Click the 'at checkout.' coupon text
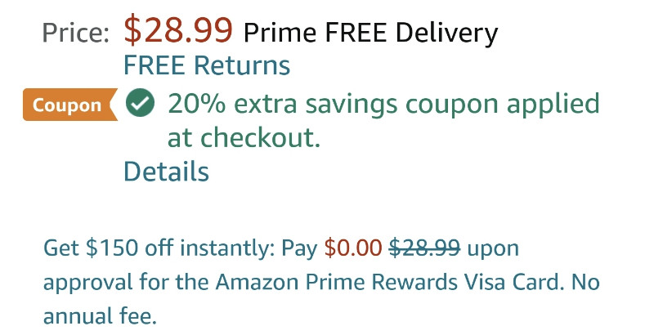Image resolution: width=654 pixels, height=335 pixels. coord(244,137)
